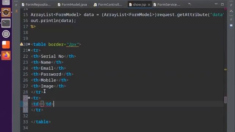
Task: Click the closing </tr> tag on line 28
Action: pyautogui.click(x=37, y=92)
